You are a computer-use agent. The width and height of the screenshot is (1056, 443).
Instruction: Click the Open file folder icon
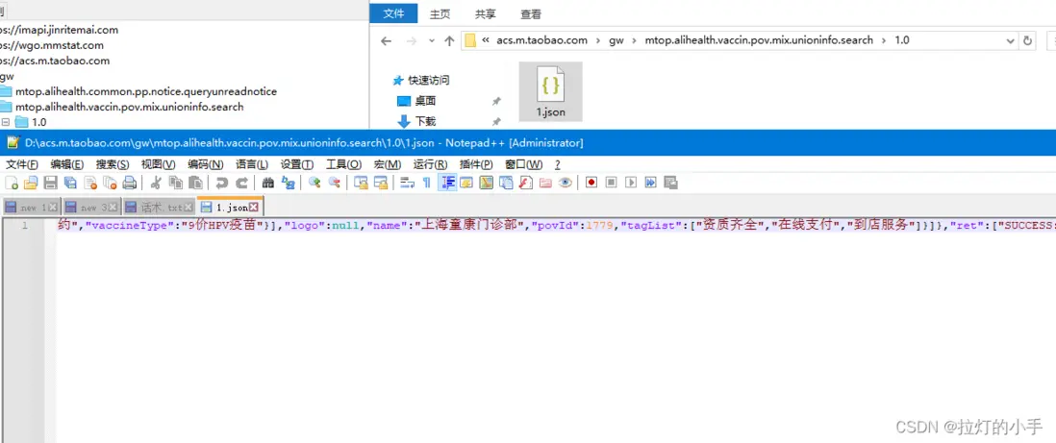[x=31, y=183]
